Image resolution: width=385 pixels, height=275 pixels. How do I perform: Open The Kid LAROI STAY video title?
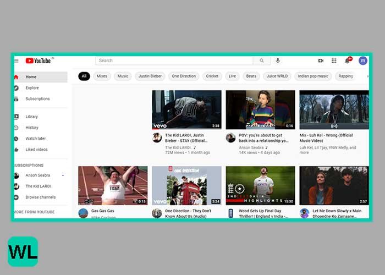click(x=186, y=138)
